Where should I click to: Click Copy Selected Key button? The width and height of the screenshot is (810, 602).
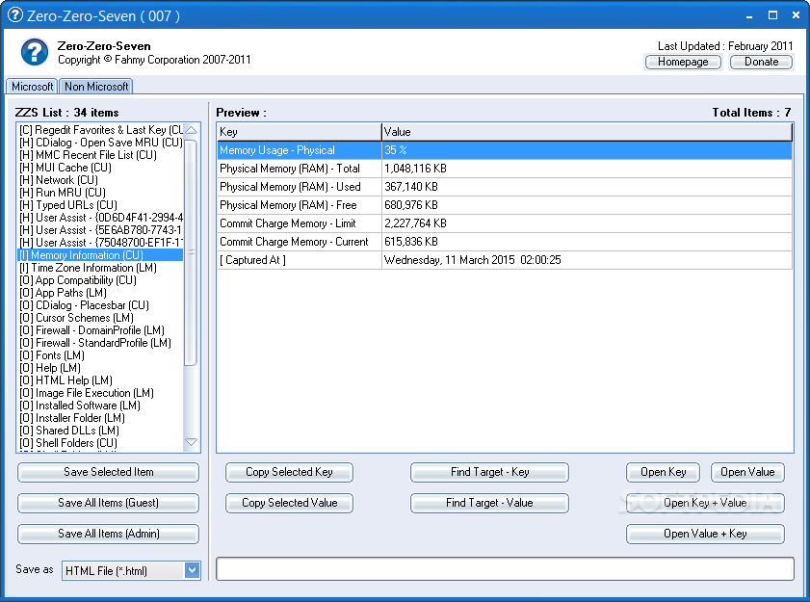point(289,472)
